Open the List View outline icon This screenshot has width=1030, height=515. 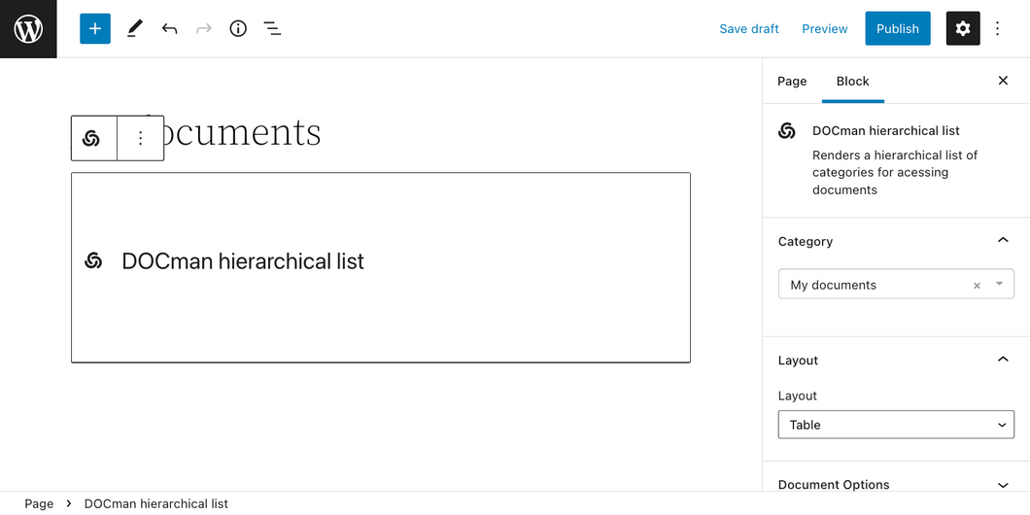273,29
